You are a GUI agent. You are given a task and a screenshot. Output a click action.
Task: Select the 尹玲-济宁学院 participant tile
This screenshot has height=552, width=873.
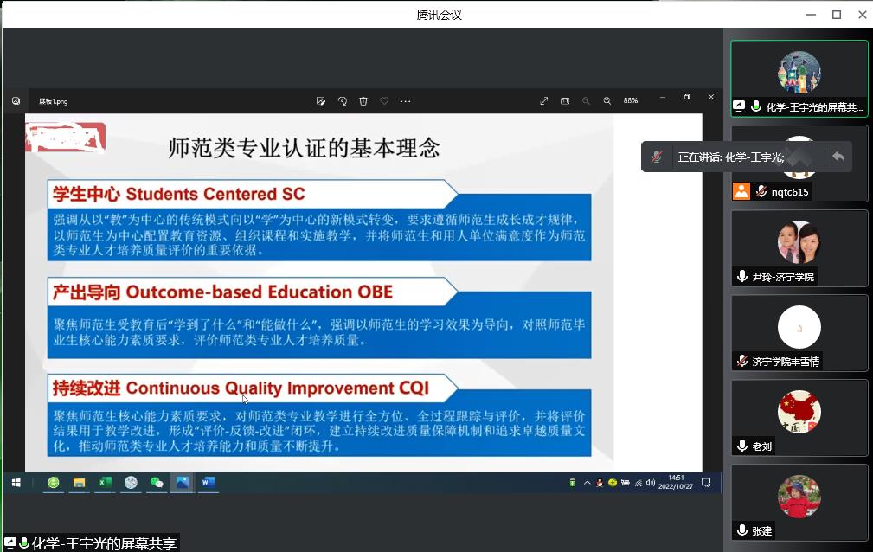point(799,247)
